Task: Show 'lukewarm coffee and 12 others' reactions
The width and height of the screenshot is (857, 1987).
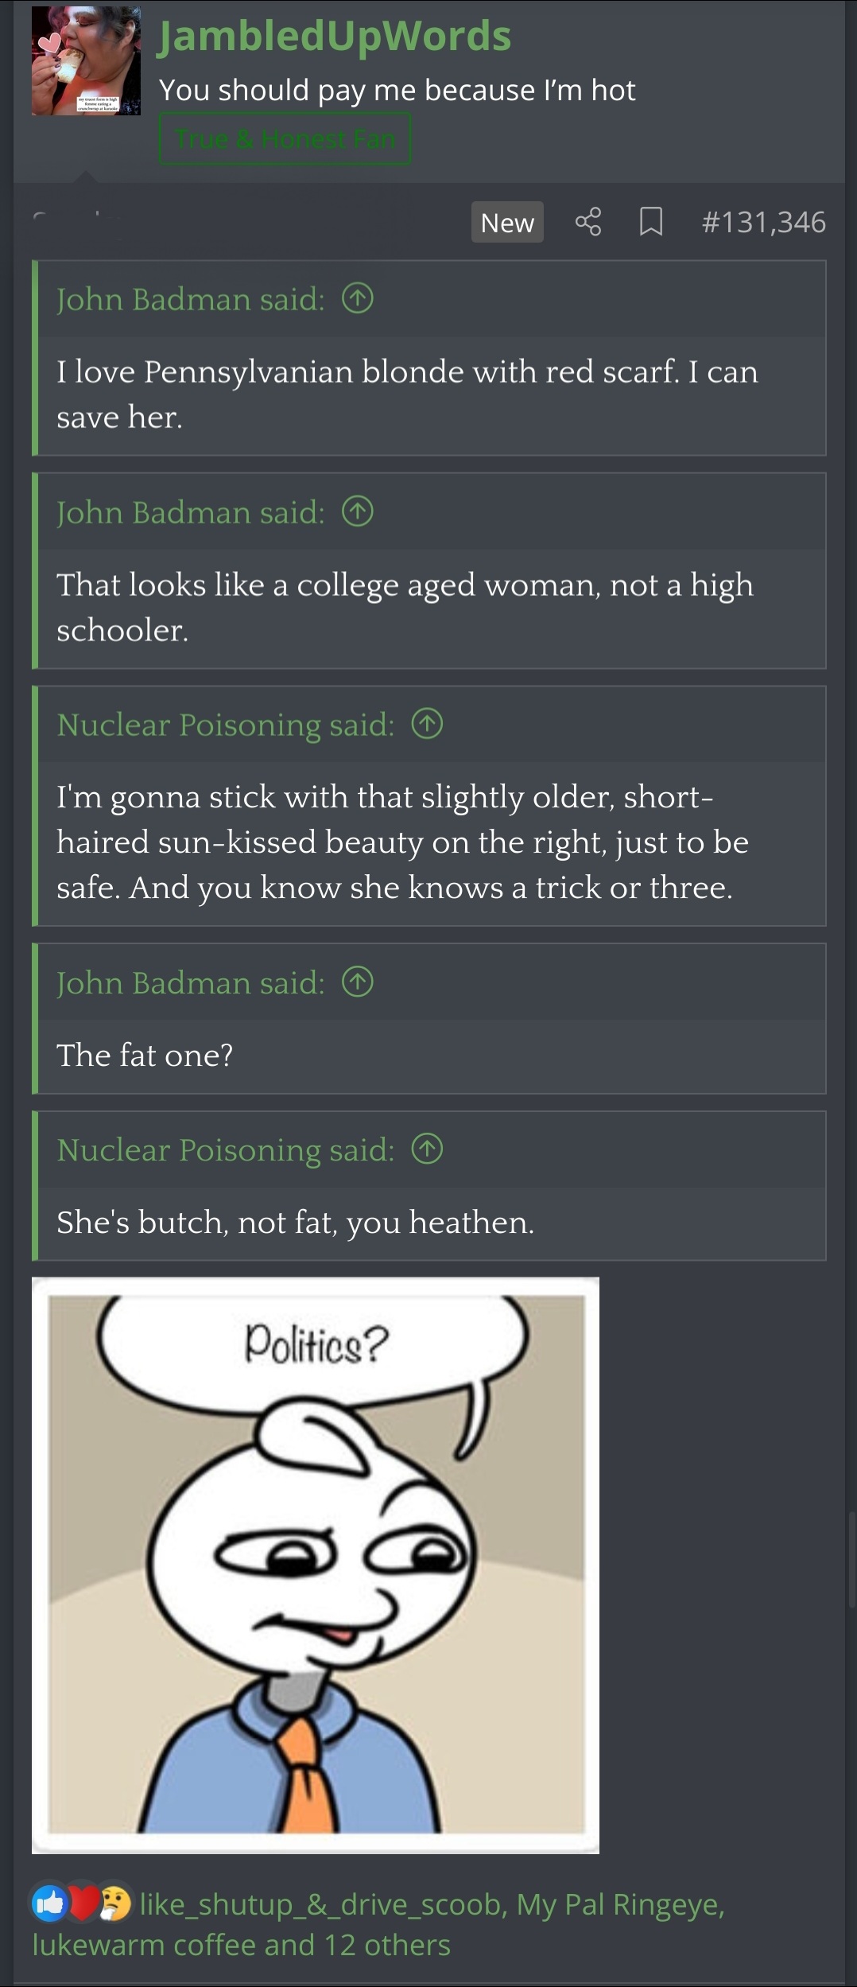Action: [x=241, y=1945]
